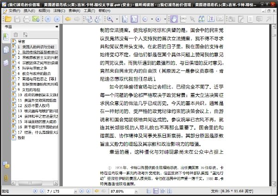Open the attachments paperclip panel
The width and height of the screenshot is (278, 196).
click(x=6, y=178)
